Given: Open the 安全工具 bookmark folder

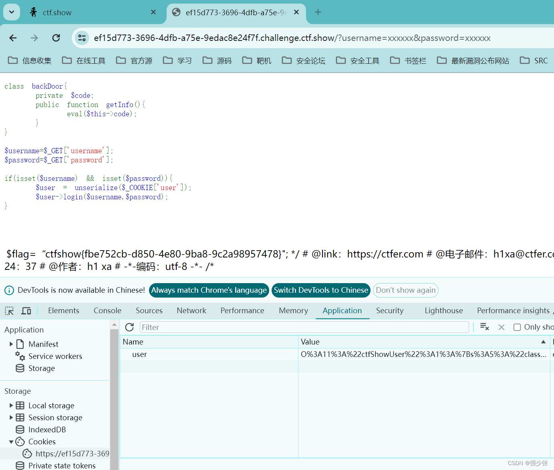Looking at the screenshot, I should click(358, 61).
